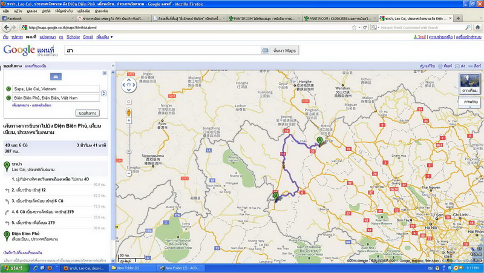Click the EN language indicator in tray

[430, 268]
